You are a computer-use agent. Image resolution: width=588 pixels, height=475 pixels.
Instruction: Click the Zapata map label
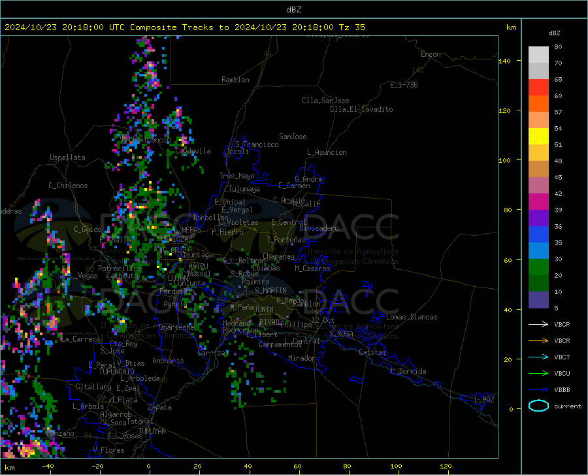[x=160, y=407]
